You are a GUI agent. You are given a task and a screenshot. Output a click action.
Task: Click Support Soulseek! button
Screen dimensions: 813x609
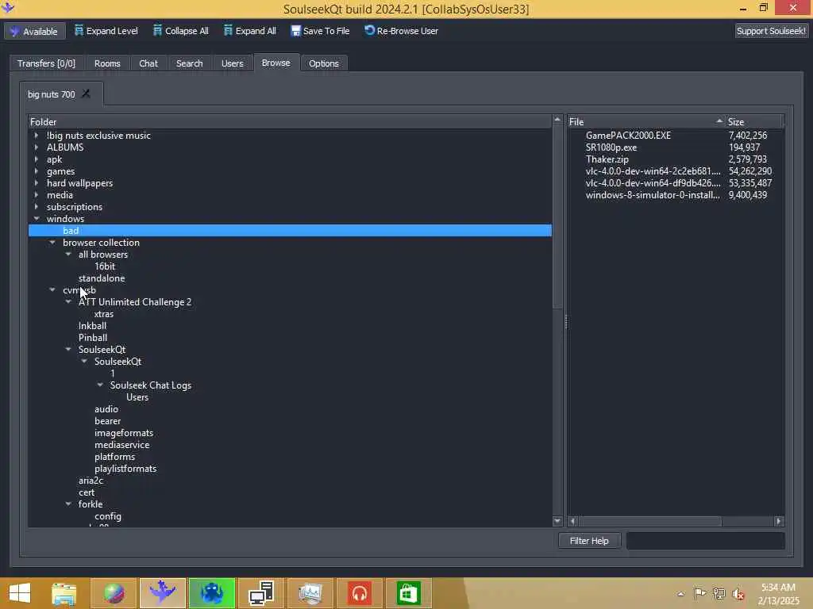tap(771, 31)
